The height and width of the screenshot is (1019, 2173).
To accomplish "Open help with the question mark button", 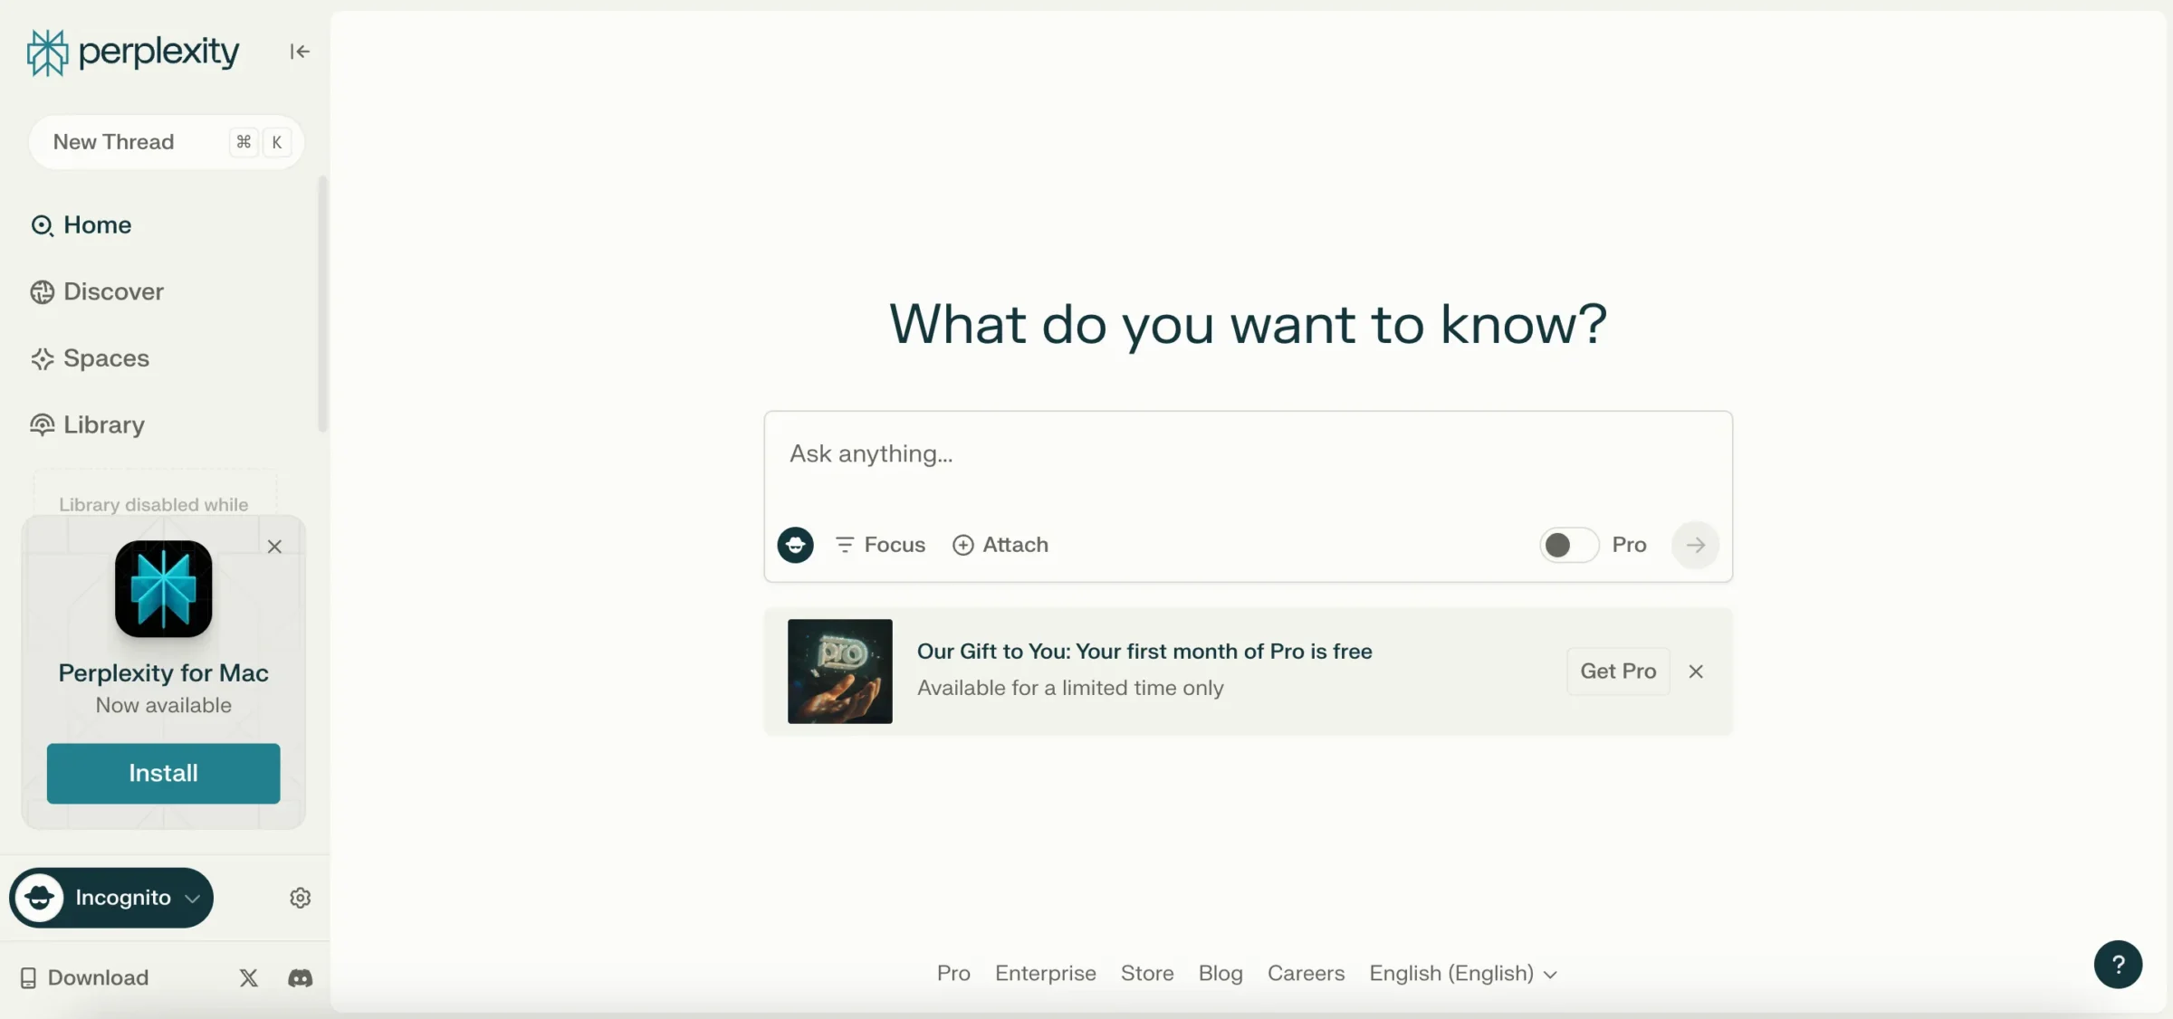I will click(2118, 965).
